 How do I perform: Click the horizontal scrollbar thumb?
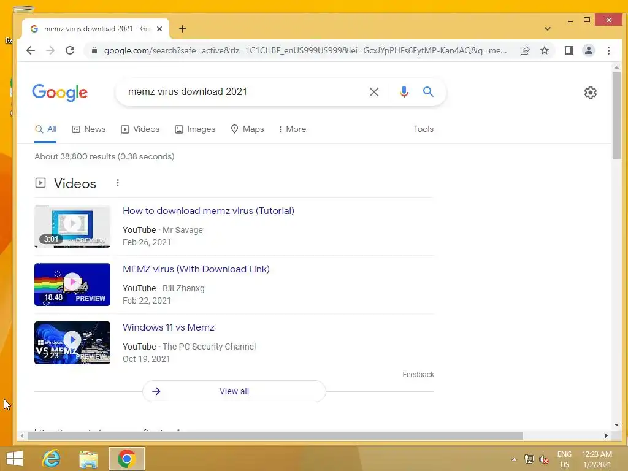pyautogui.click(x=275, y=436)
